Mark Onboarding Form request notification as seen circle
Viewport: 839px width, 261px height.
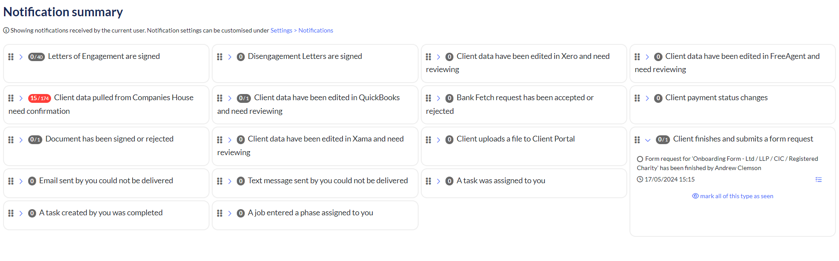pos(640,159)
